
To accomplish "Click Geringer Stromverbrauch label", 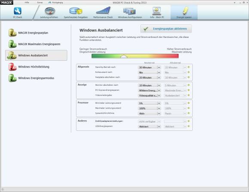I will point(93,49).
